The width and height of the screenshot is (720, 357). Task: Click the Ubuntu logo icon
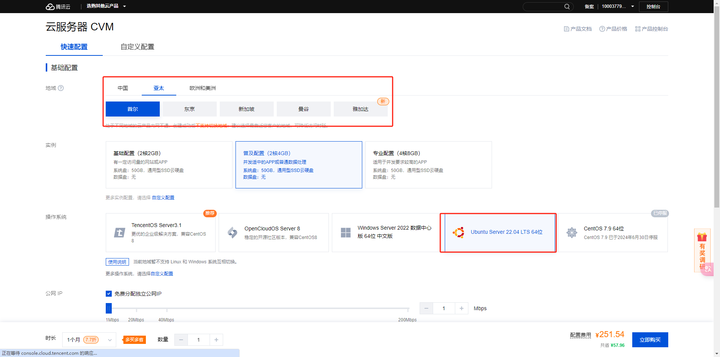[x=459, y=233]
